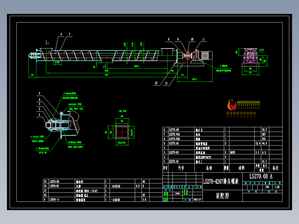This screenshot has height=224, width=299.
Task: Click balloon number 1 in the detail view
Action: 39,115
